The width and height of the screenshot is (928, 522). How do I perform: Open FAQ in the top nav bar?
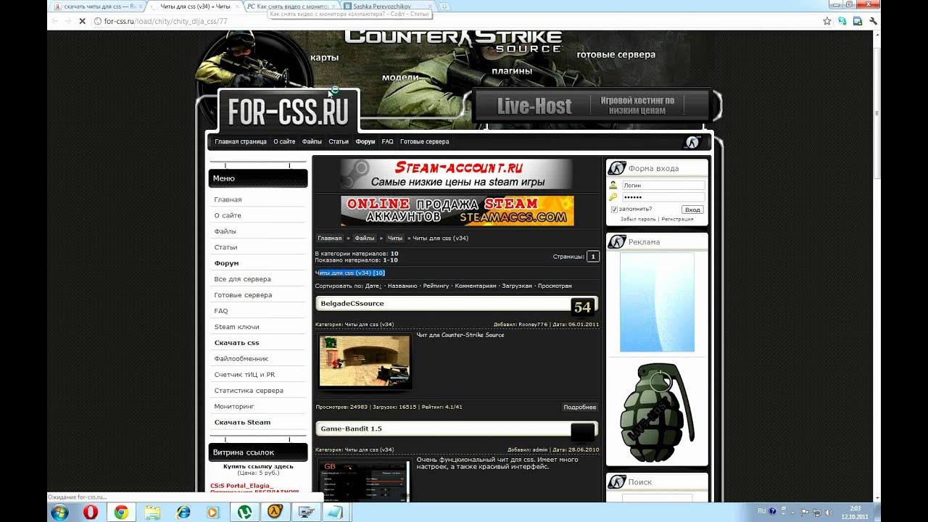(388, 142)
